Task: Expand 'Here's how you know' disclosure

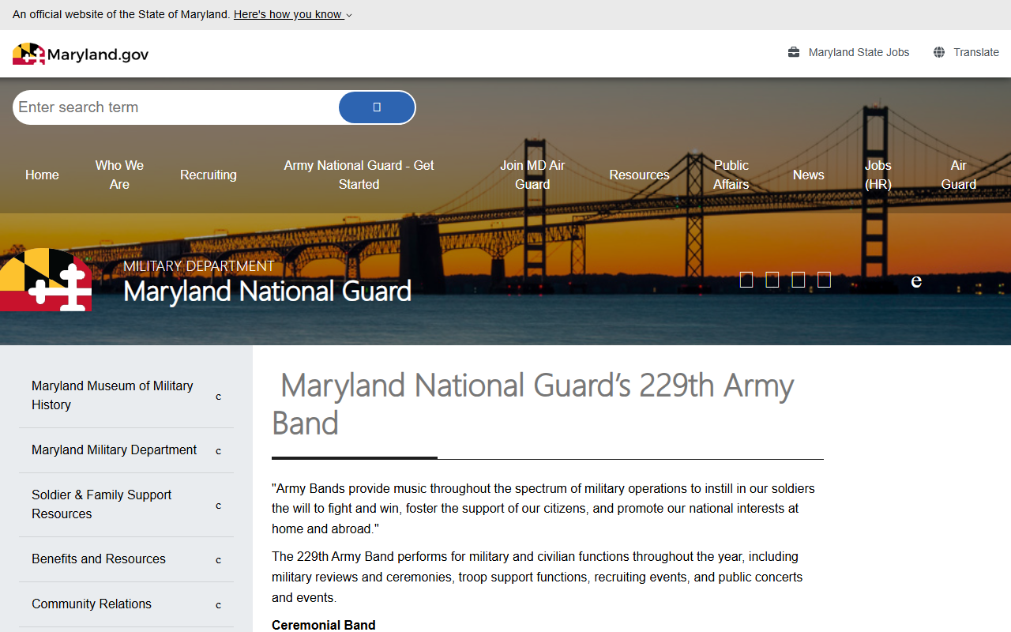Action: click(x=293, y=14)
